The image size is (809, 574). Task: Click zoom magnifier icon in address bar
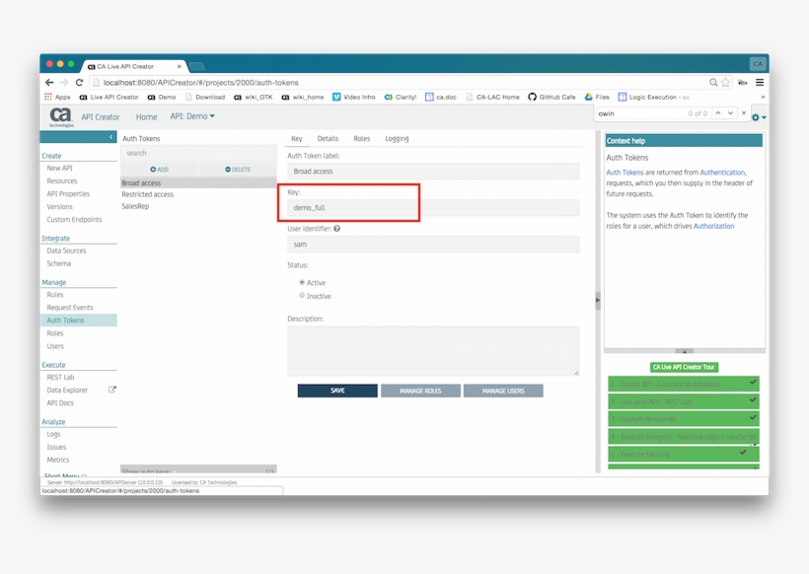(x=713, y=83)
